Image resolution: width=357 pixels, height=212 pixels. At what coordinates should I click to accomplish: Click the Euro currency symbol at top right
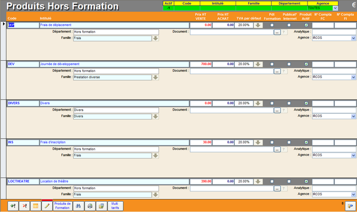[347, 5]
